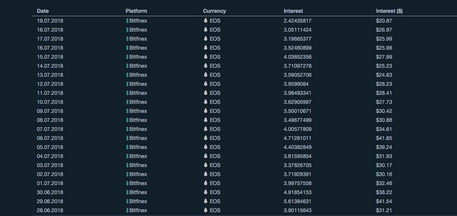Select the 04.07.2018 date entry
The image size is (457, 216).
point(50,156)
